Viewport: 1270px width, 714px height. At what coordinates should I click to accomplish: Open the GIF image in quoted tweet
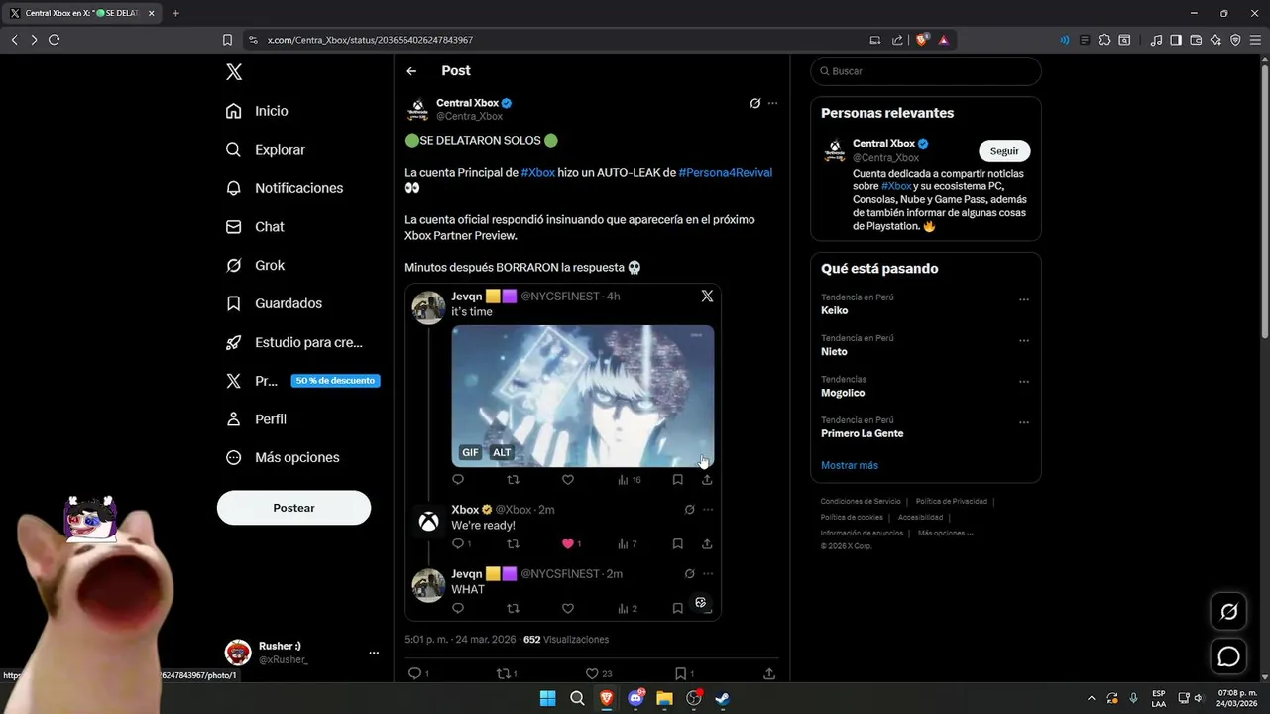[583, 396]
